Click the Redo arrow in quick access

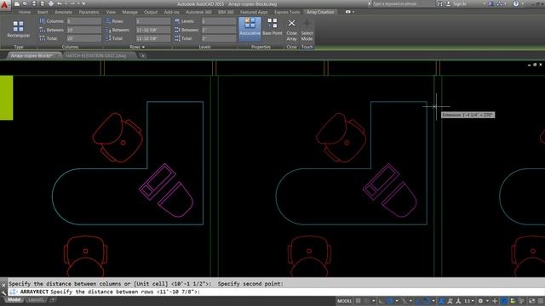[72, 3]
